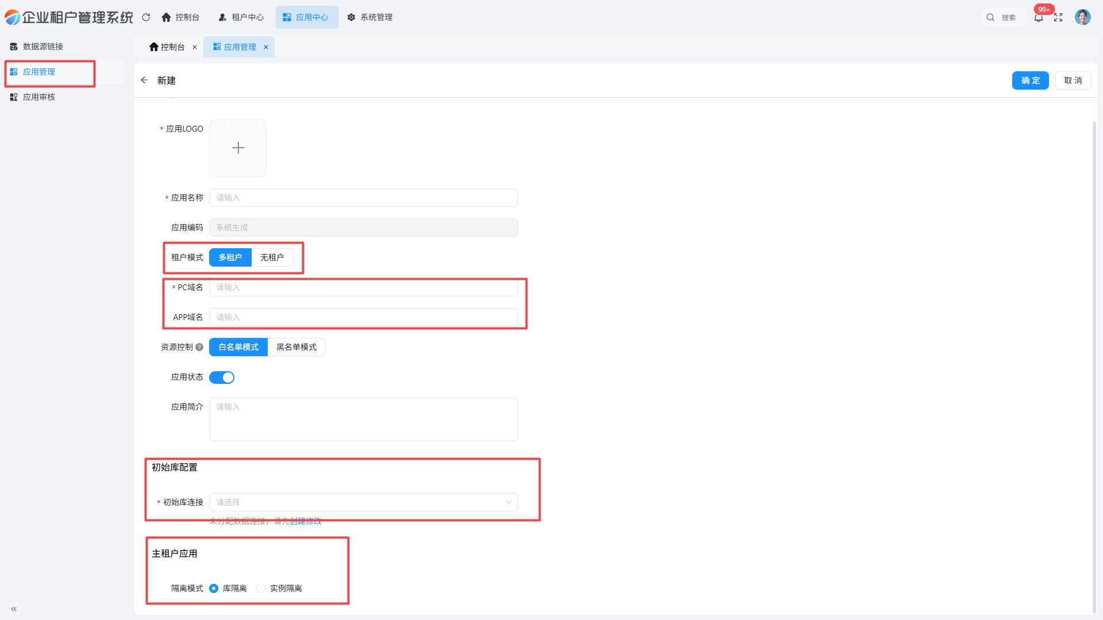Click the back arrow next to 新建
This screenshot has height=620, width=1103.
(144, 80)
